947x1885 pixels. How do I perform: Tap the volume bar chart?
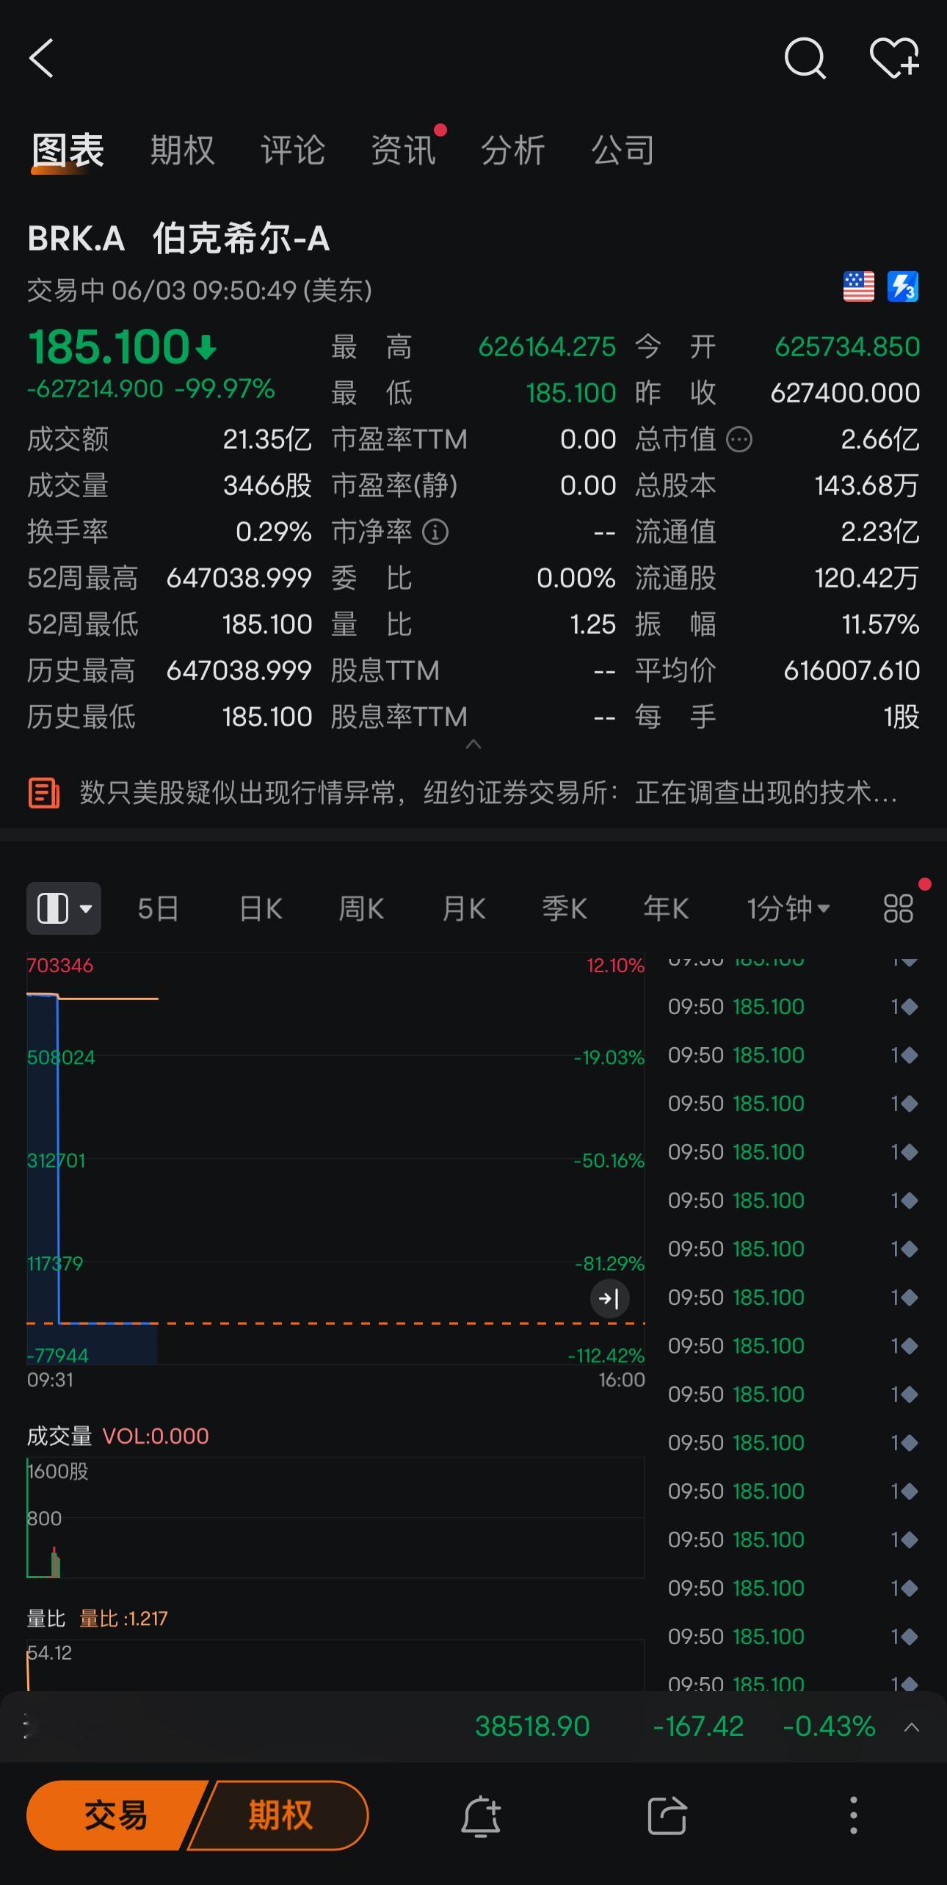(335, 1517)
